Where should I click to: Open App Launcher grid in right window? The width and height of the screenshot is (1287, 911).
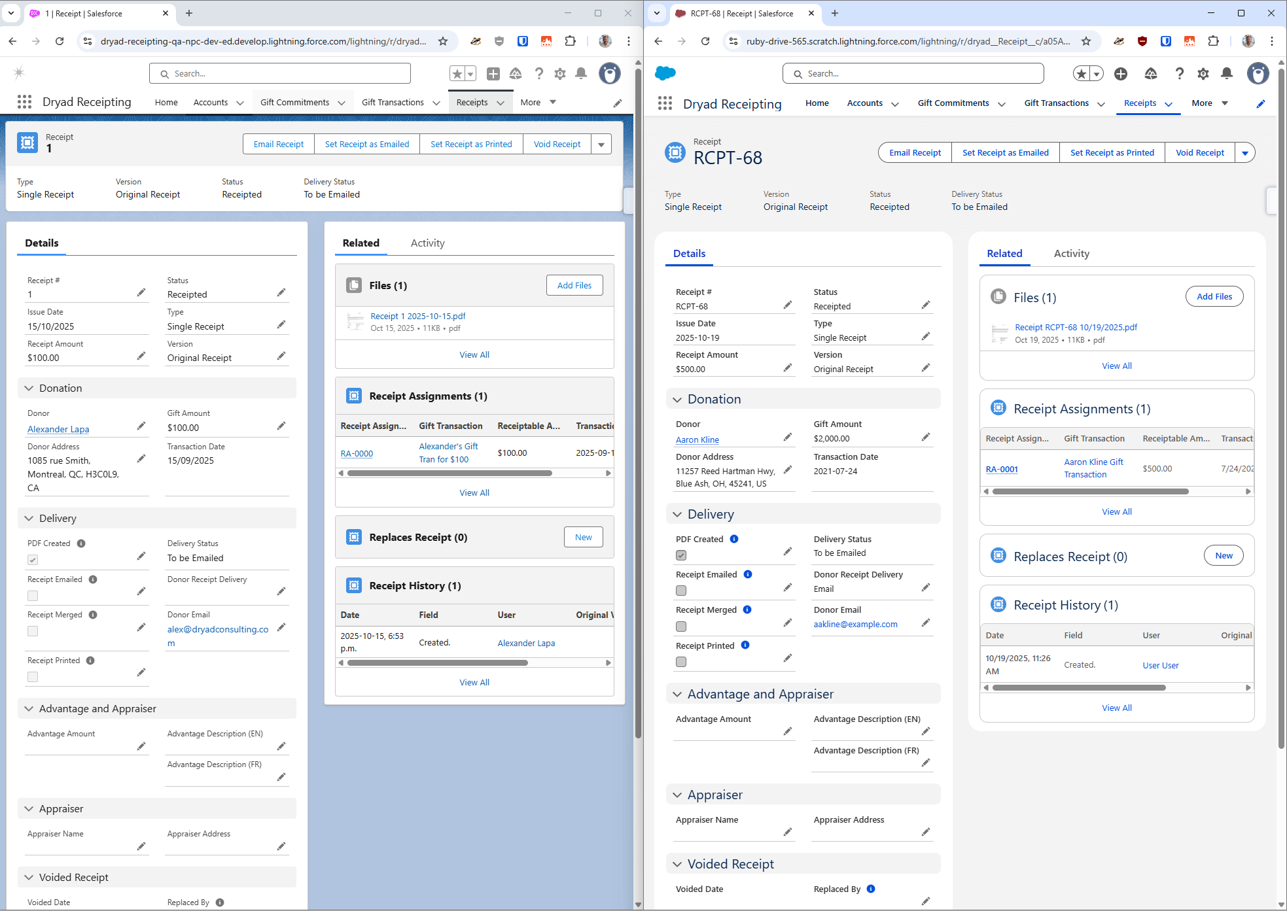665,103
